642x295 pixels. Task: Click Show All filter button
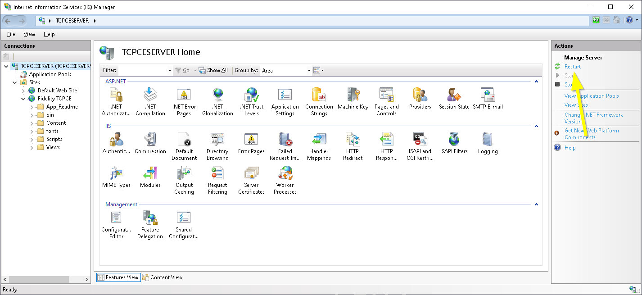[x=213, y=70]
